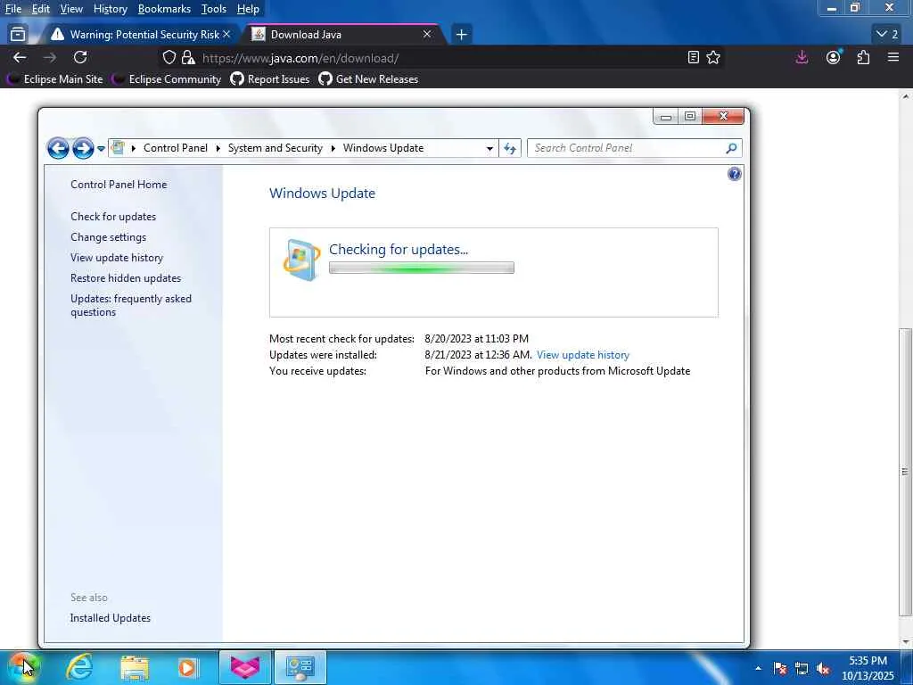Open the File menu
This screenshot has width=913, height=685.
tap(13, 9)
